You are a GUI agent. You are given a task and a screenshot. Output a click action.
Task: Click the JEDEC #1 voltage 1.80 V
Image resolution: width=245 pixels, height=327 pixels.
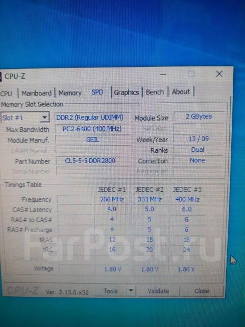coord(113,269)
